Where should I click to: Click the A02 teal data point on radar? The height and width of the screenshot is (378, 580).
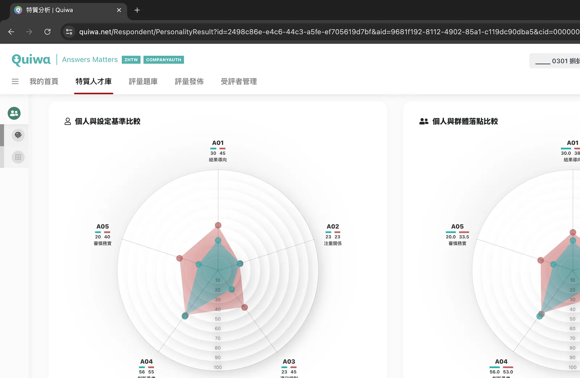[x=240, y=263]
